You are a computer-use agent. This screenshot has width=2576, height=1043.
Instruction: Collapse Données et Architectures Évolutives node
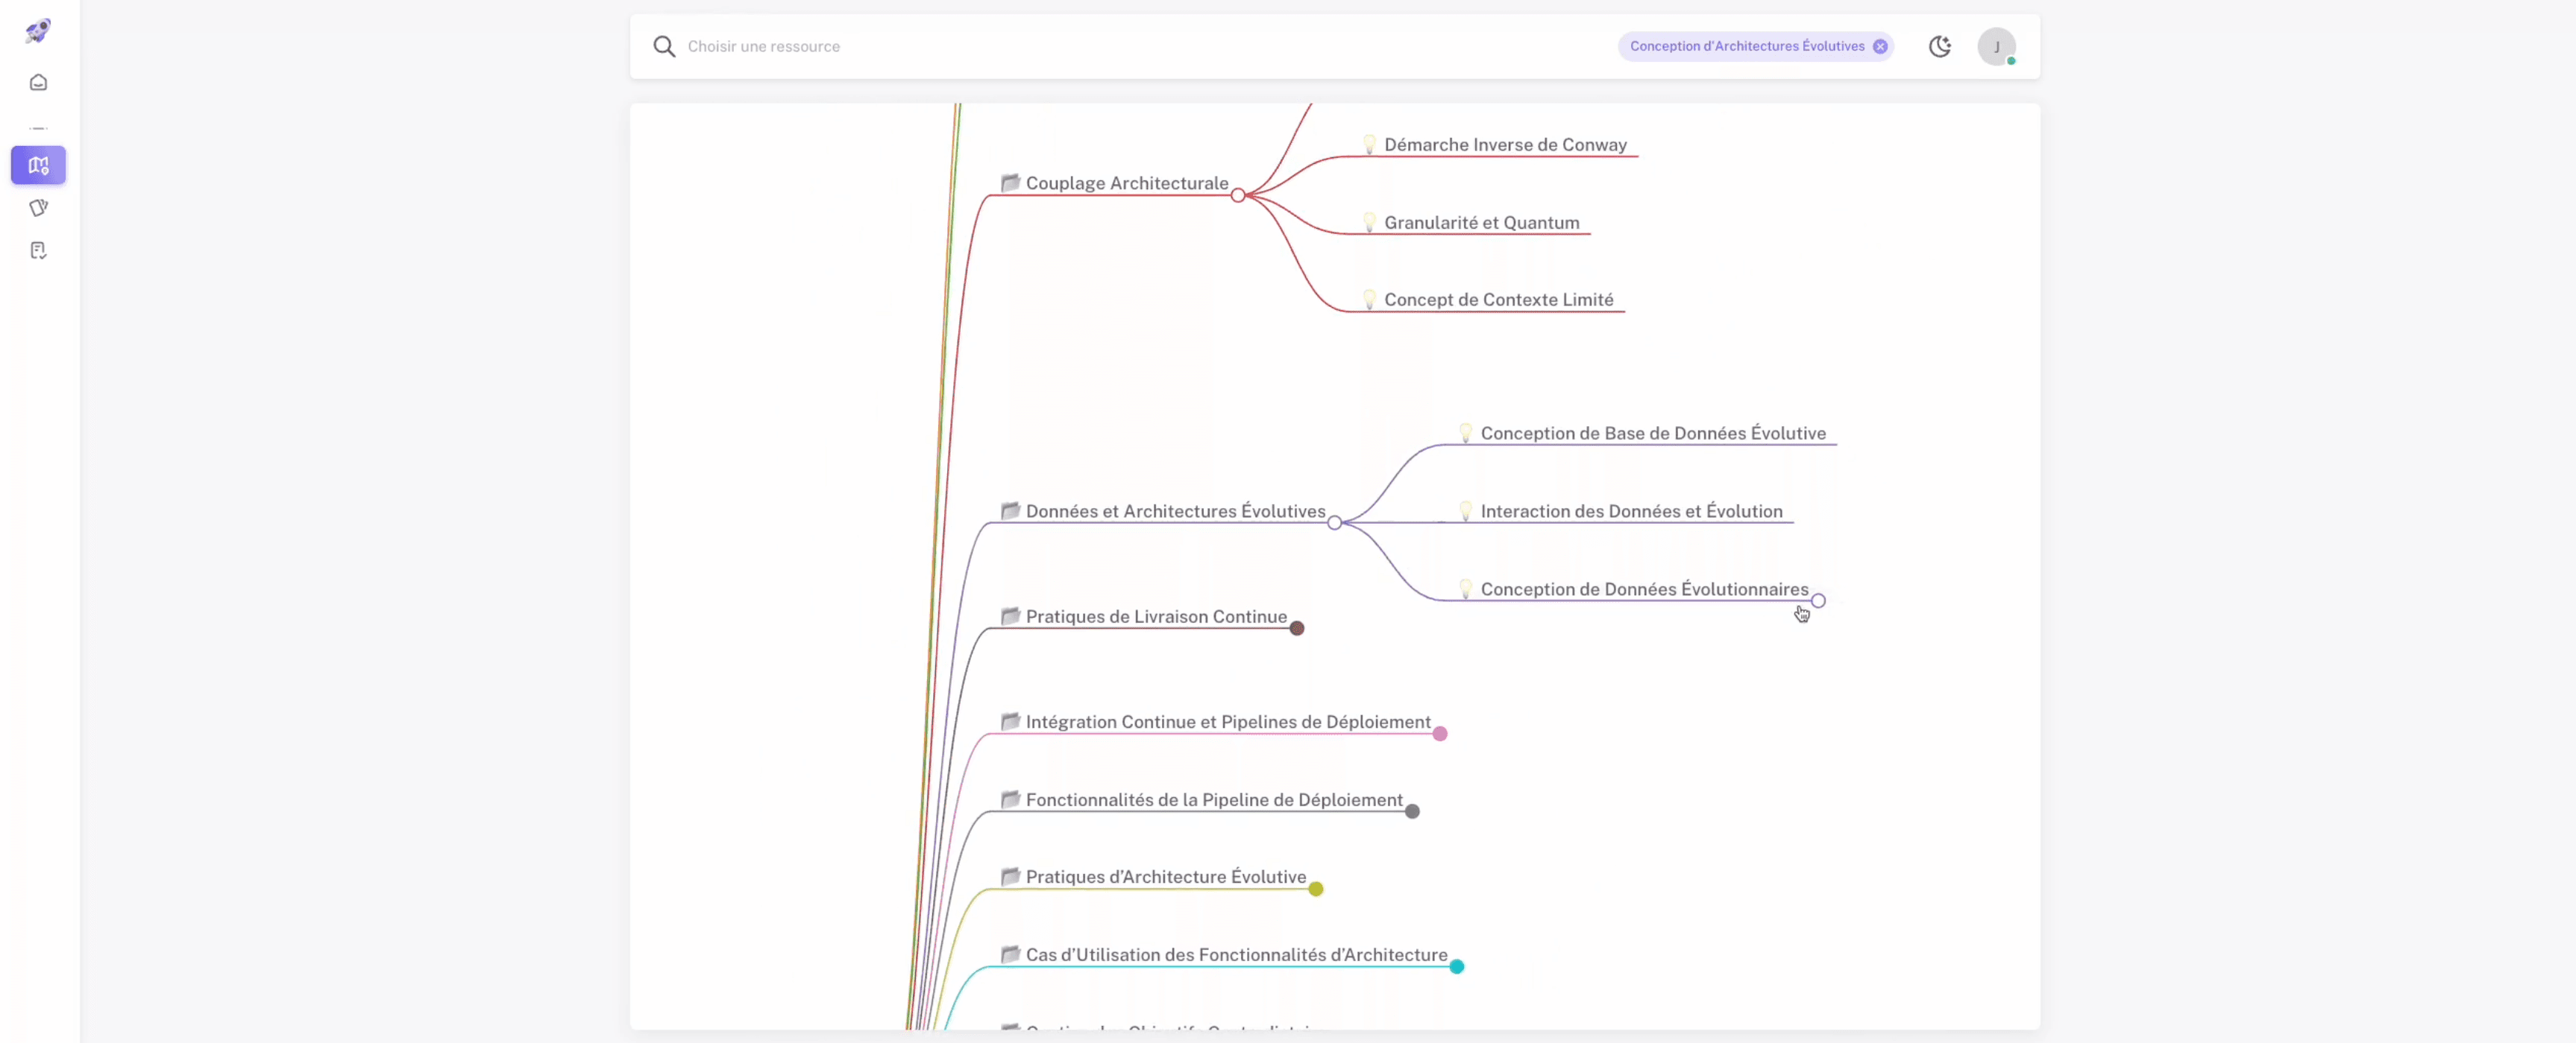(1334, 522)
